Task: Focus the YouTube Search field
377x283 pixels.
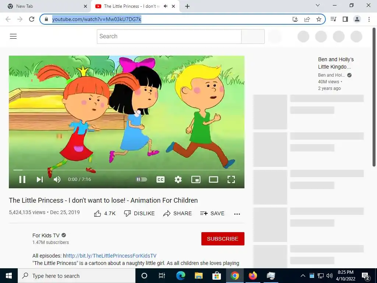Action: (169, 36)
